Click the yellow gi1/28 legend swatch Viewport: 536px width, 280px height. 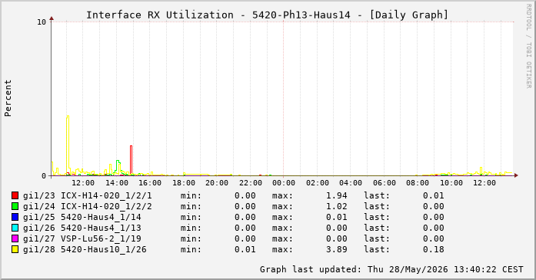[x=15, y=249]
